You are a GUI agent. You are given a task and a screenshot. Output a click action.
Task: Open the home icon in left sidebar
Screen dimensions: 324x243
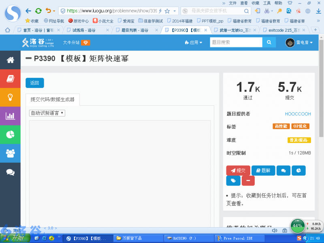[10, 60]
